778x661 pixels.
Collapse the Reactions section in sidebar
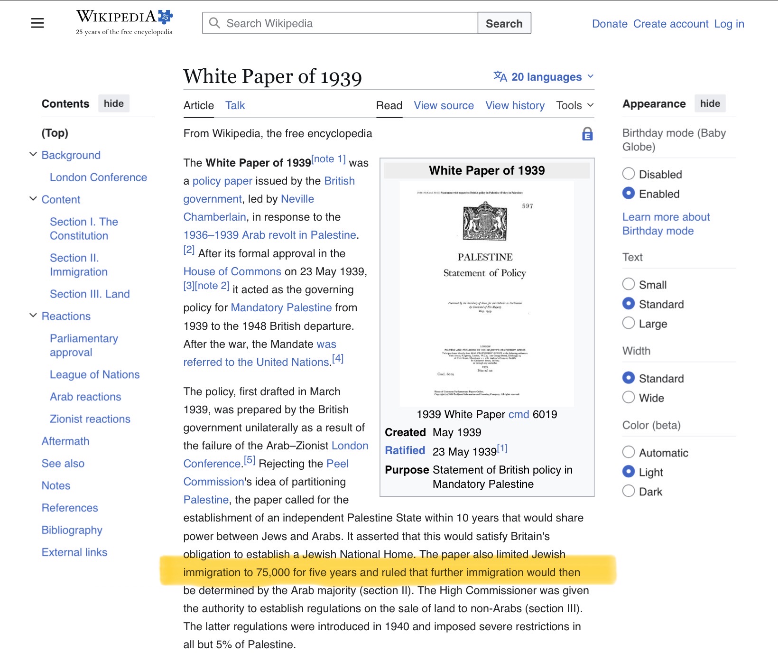[x=33, y=316]
